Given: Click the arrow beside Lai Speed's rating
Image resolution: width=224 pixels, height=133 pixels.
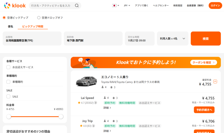Looking at the screenshot, I should (95, 103).
